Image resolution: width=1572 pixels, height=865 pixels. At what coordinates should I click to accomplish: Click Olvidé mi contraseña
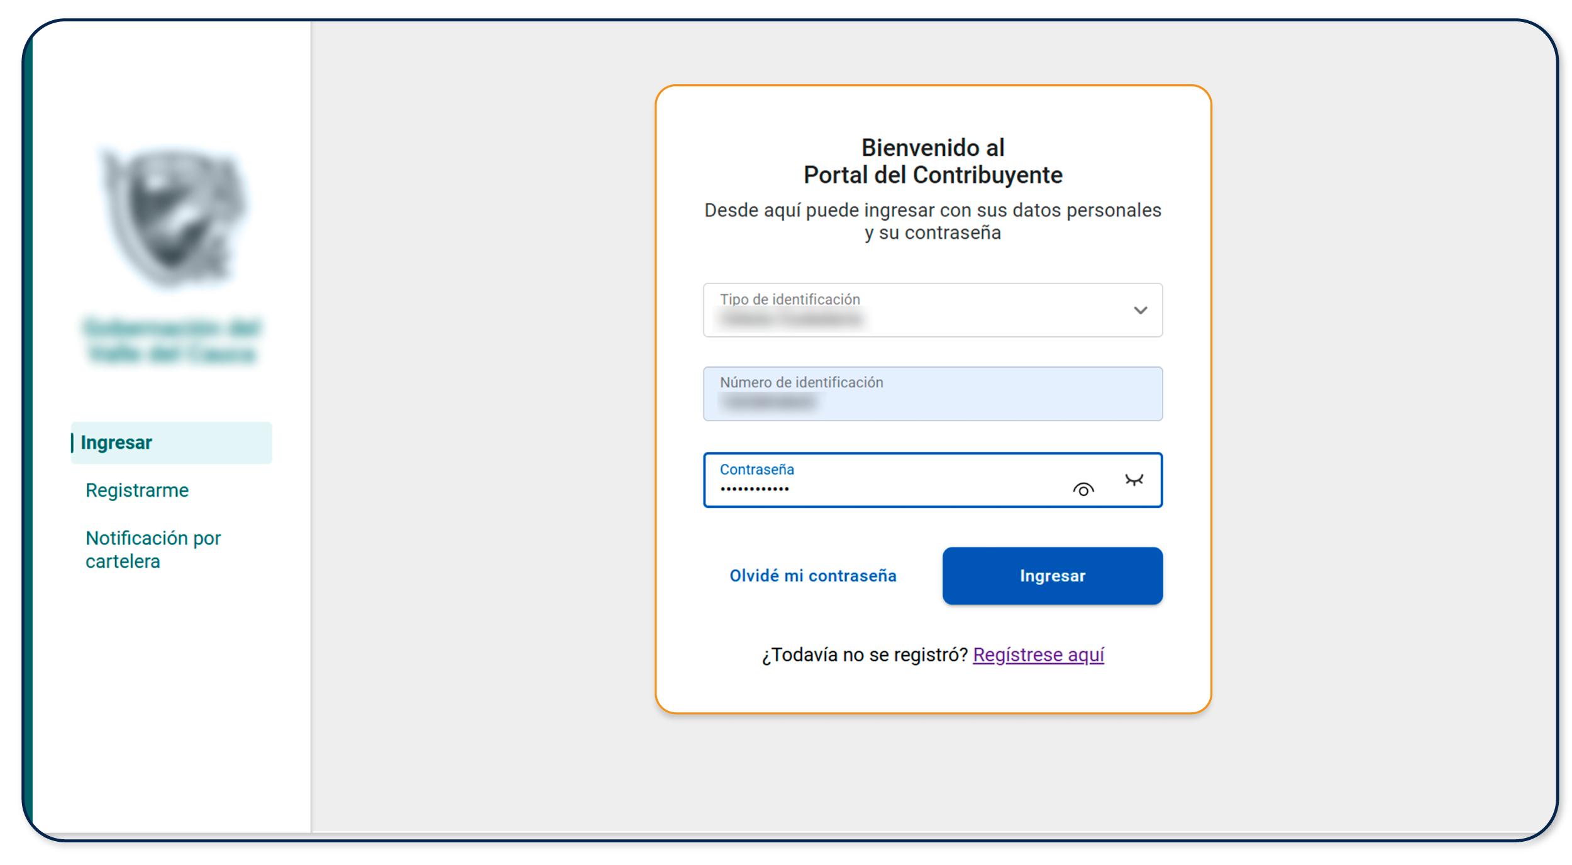point(813,575)
